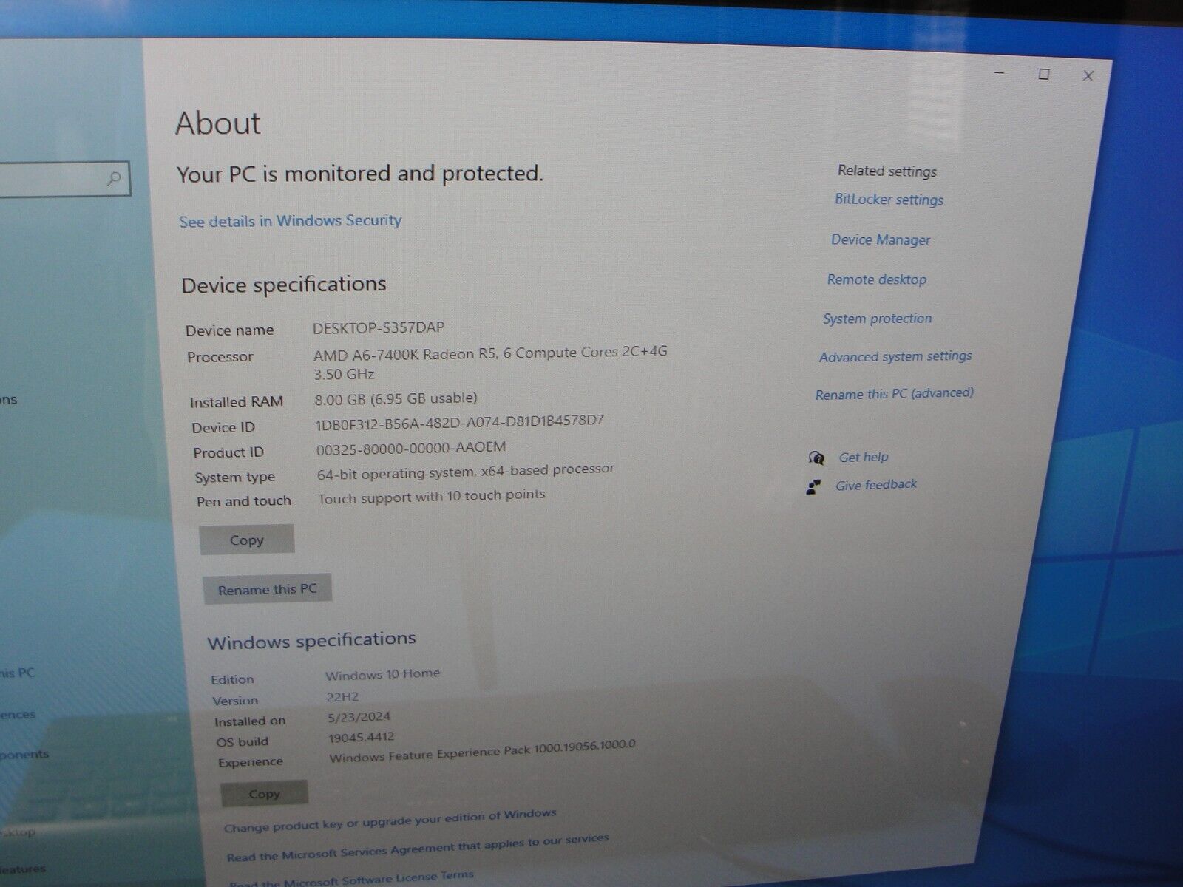Click Change product key or upgrade edition link

pyautogui.click(x=390, y=820)
